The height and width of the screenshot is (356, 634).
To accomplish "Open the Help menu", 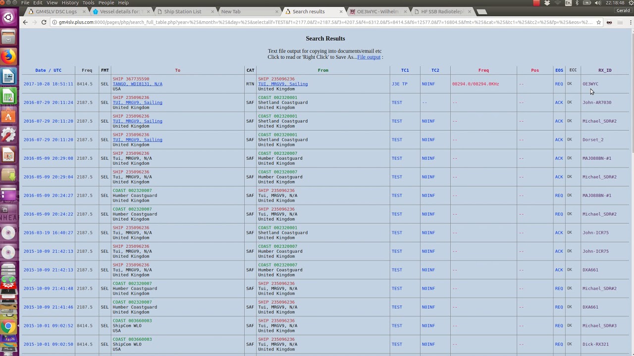I will 123,3.
